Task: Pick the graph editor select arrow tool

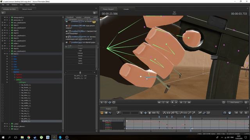Action: (x=141, y=113)
